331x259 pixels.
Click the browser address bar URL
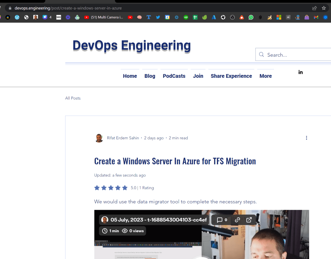pos(68,8)
